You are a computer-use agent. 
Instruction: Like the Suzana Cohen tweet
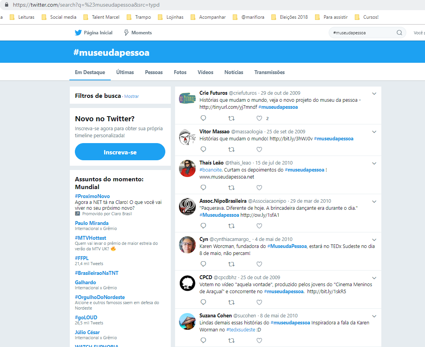click(259, 340)
